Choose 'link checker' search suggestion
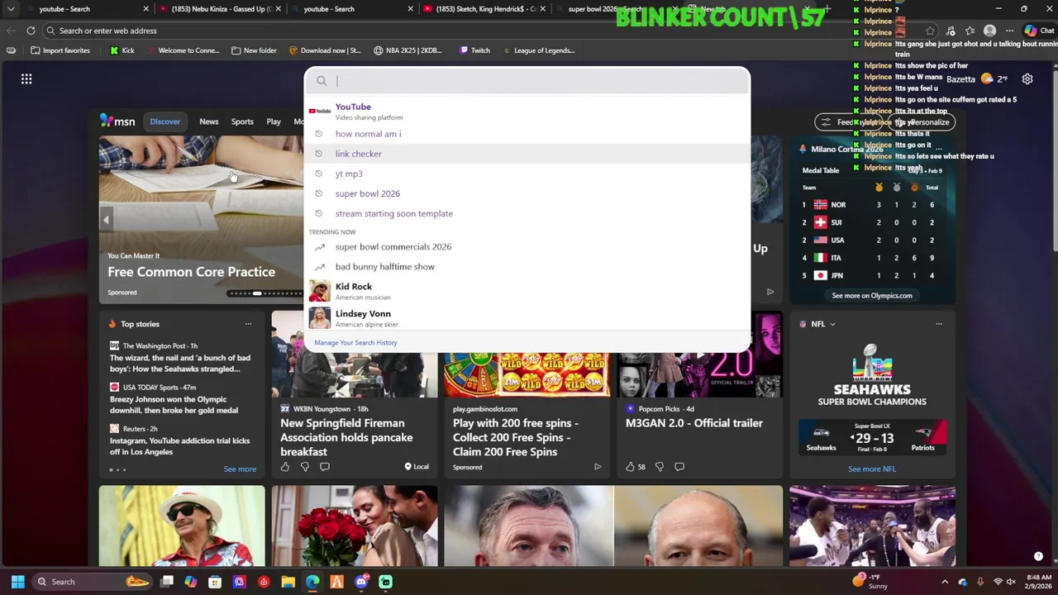The height and width of the screenshot is (595, 1058). point(527,154)
